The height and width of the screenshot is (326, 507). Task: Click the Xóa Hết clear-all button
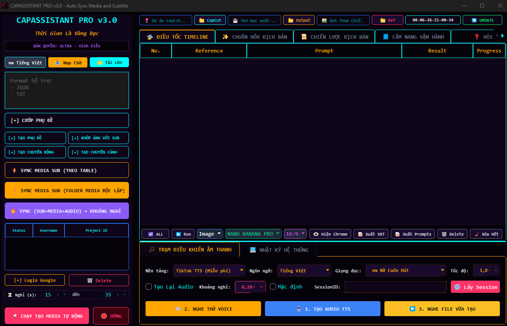pyautogui.click(x=486, y=234)
